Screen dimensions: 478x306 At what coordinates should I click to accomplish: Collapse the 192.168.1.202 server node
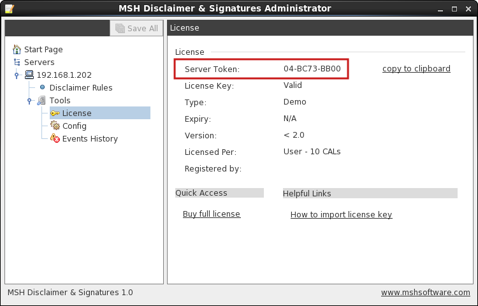pos(17,75)
